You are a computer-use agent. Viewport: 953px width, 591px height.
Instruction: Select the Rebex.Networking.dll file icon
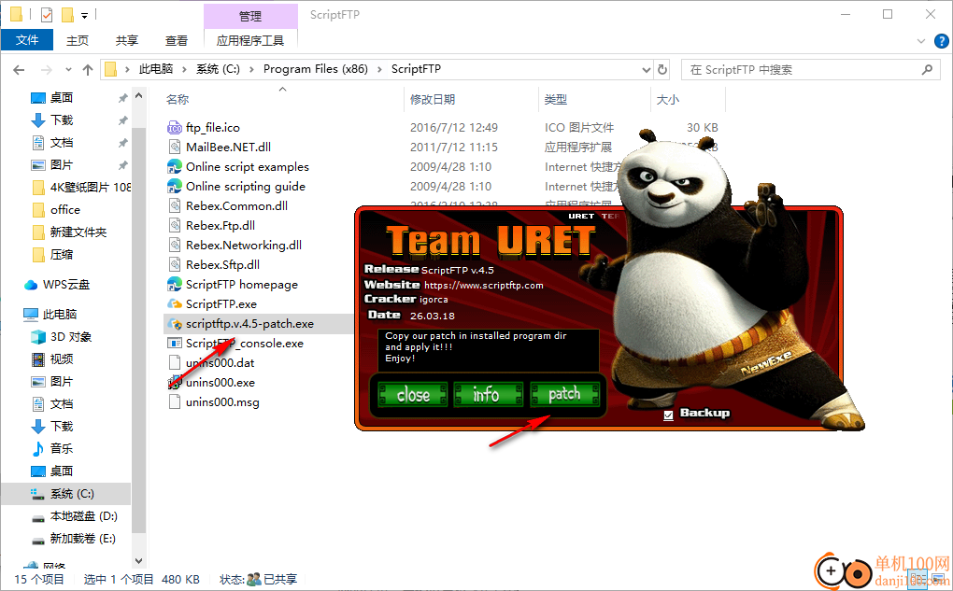(175, 245)
